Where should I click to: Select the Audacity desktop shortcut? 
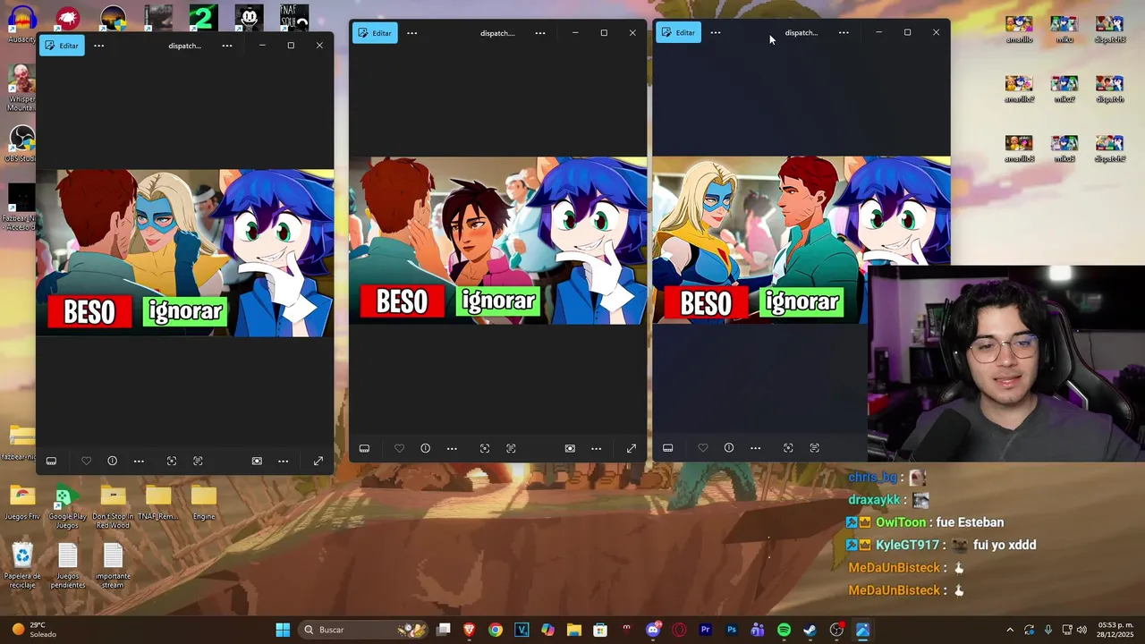point(22,24)
